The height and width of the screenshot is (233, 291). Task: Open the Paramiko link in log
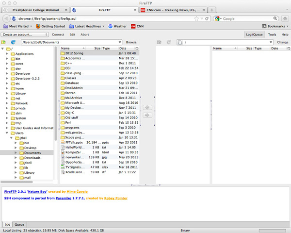pos(63,198)
